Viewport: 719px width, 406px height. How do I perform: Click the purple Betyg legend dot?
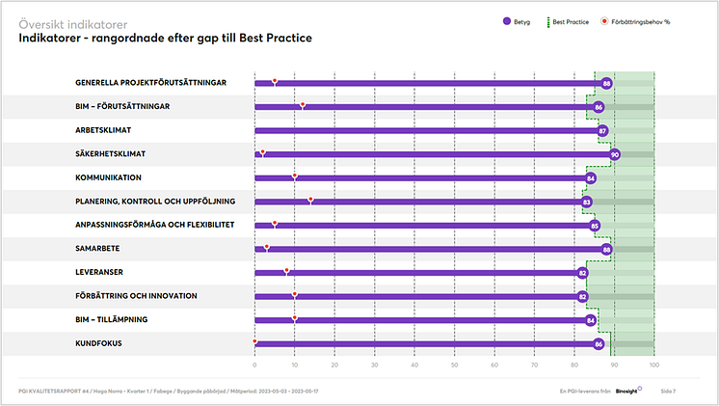point(507,21)
